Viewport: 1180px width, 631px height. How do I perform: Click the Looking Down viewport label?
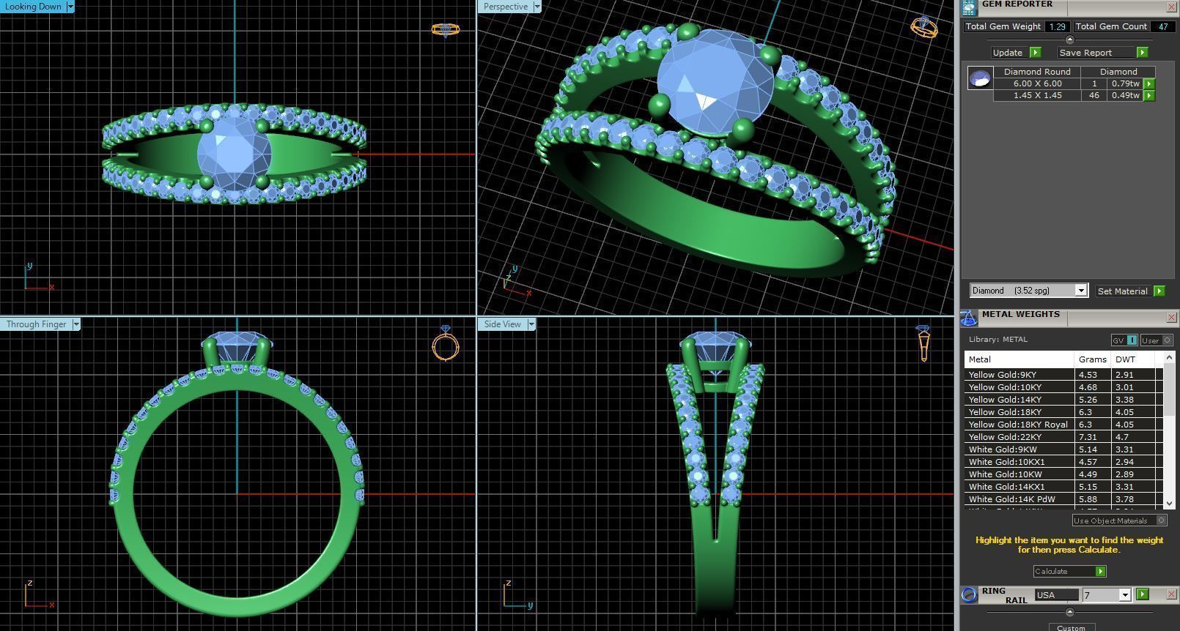tap(34, 7)
